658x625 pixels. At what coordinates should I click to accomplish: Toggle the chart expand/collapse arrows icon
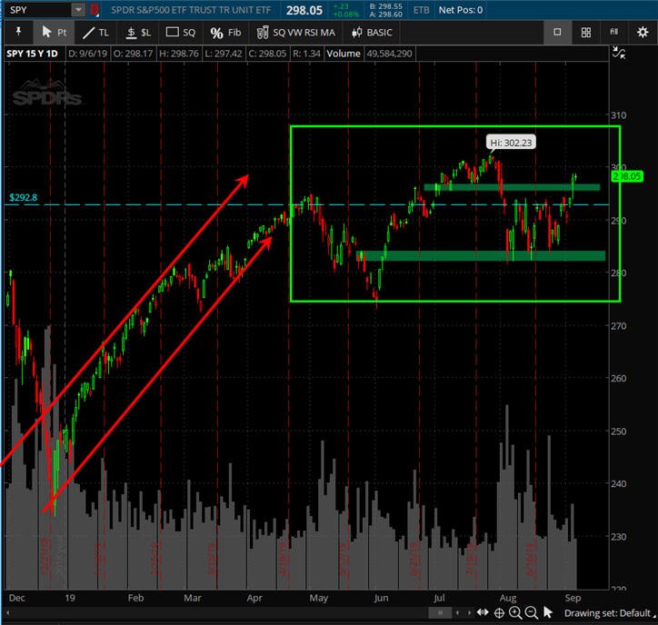coord(619,53)
